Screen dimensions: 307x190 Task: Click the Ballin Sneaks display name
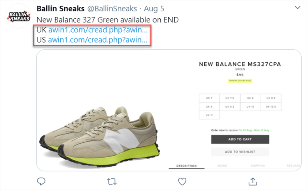(x=60, y=8)
